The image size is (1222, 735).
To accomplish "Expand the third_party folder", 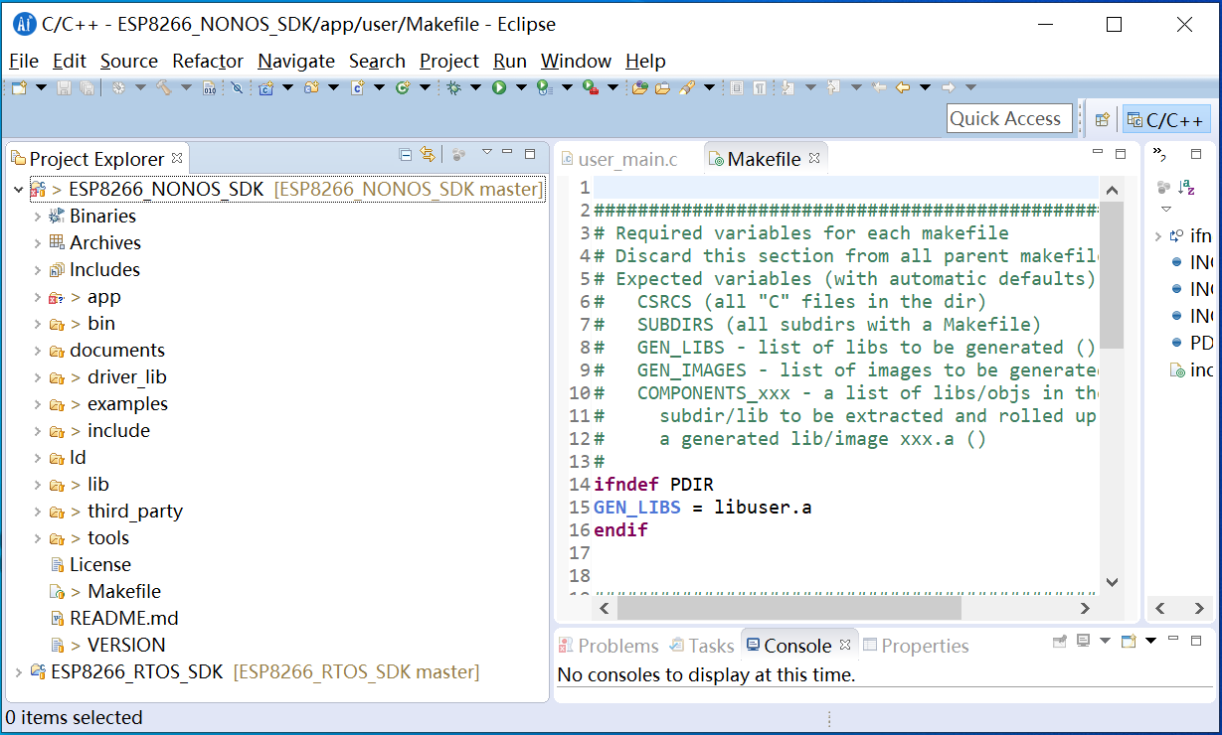I will click(38, 512).
